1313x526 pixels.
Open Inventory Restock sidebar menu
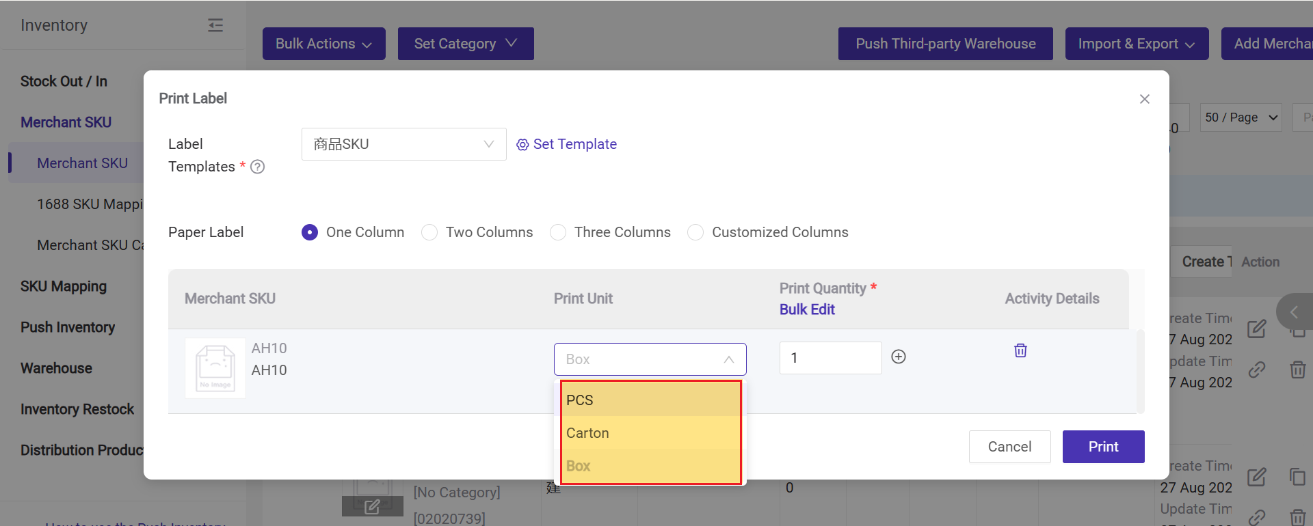77,409
